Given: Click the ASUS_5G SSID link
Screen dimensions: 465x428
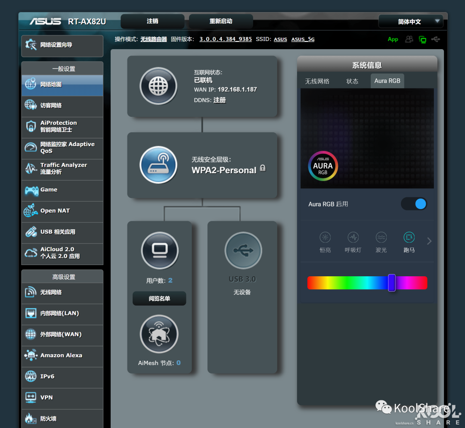Looking at the screenshot, I should 303,39.
